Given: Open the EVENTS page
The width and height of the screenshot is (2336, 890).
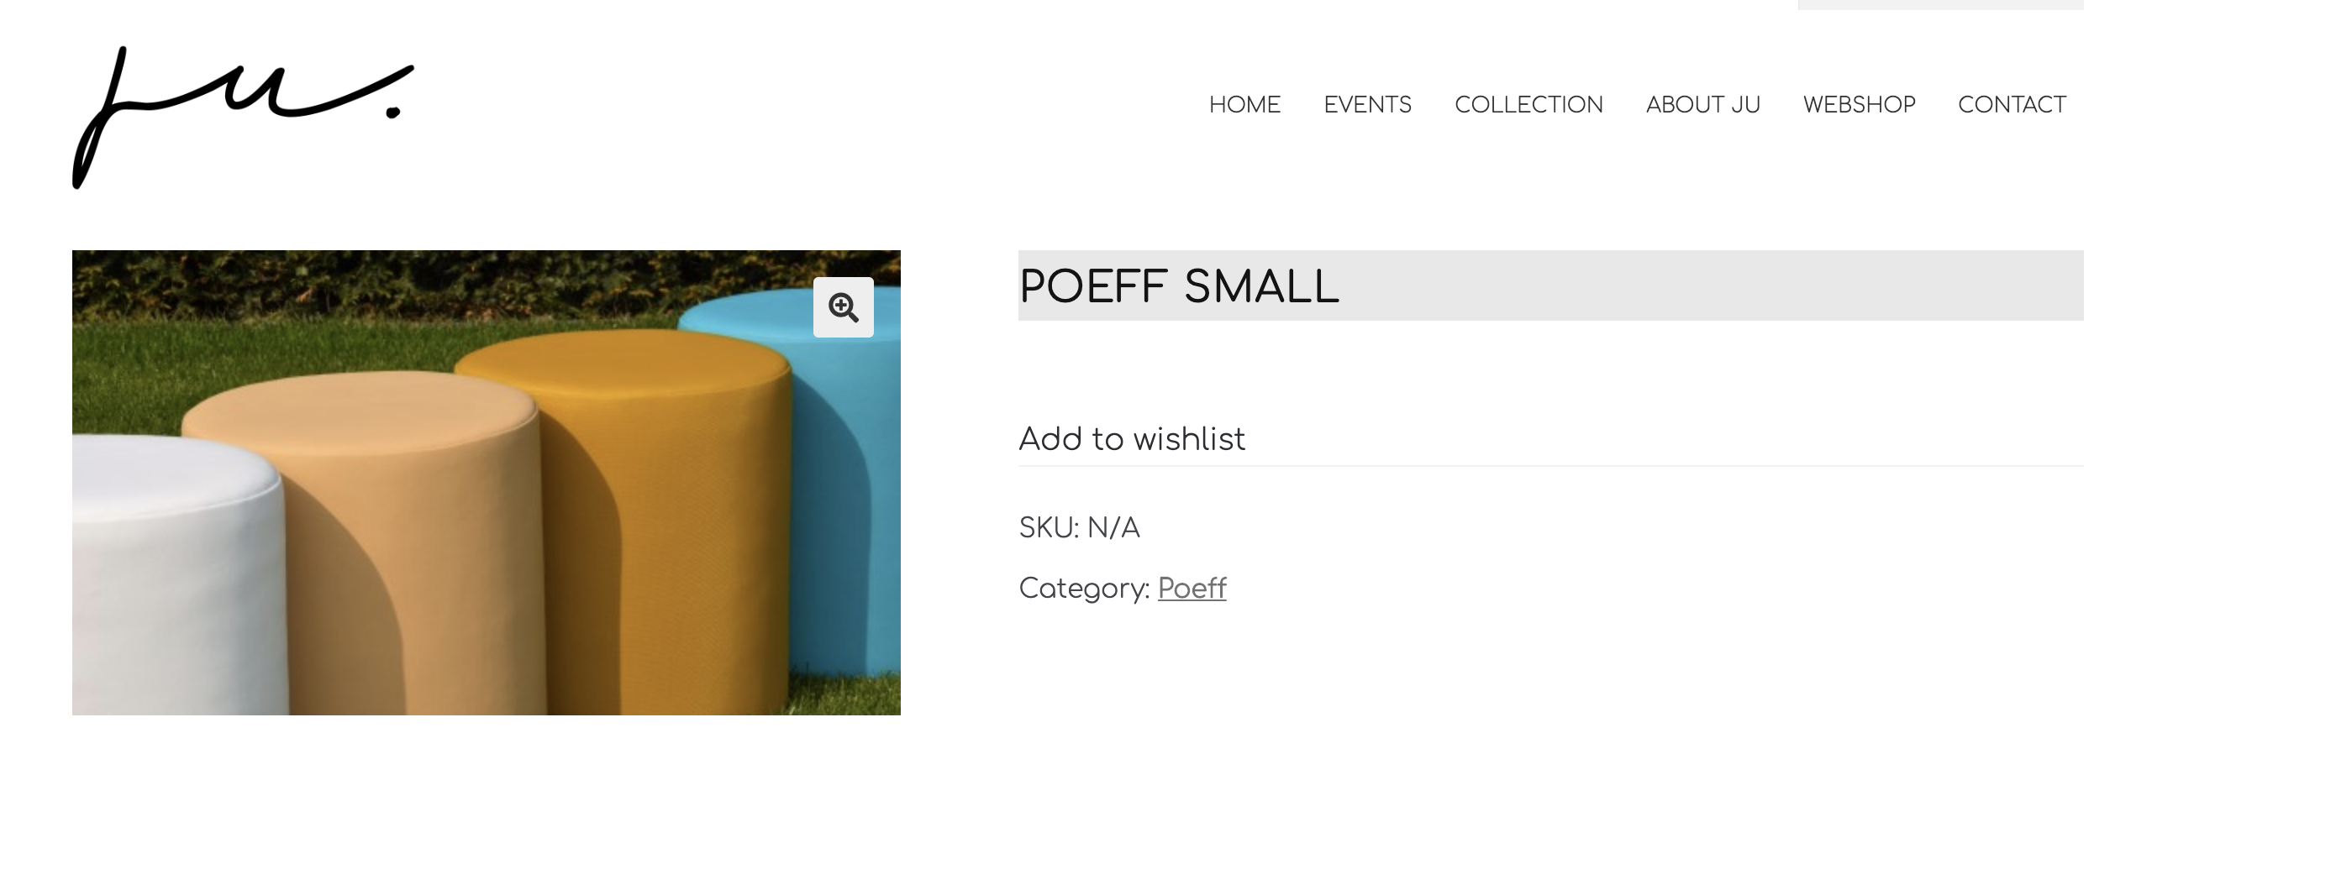Looking at the screenshot, I should 1367,104.
